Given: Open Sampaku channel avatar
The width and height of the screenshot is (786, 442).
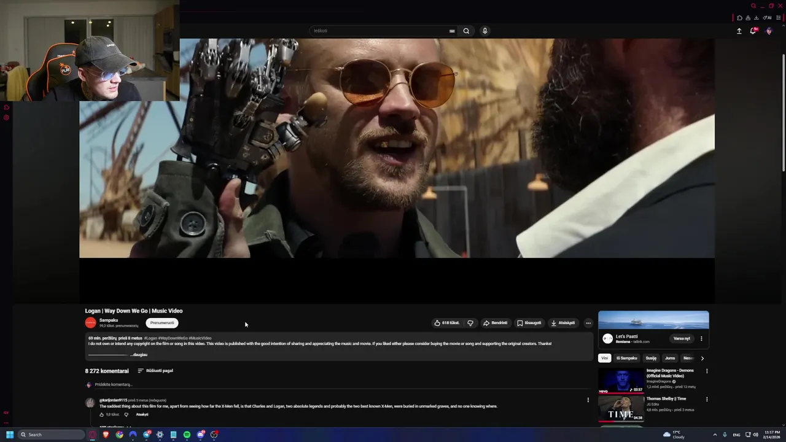Looking at the screenshot, I should [x=90, y=323].
